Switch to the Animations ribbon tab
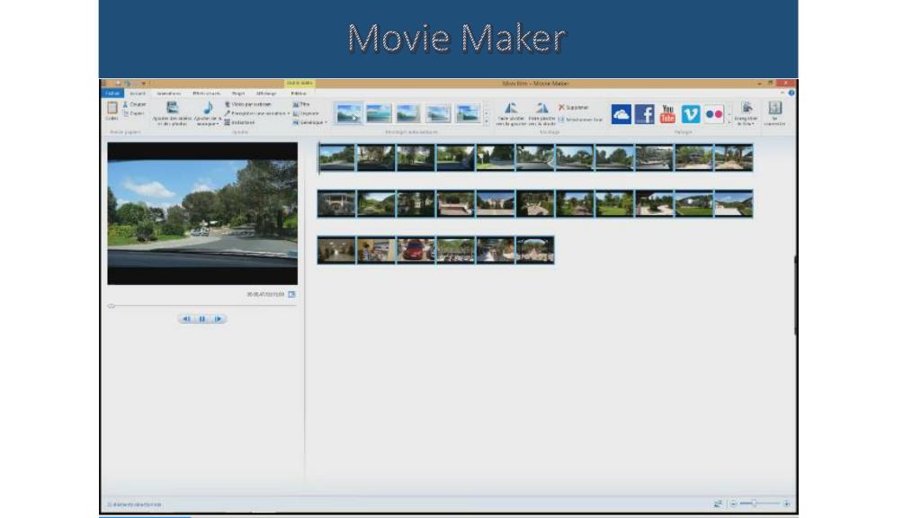This screenshot has height=518, width=921. point(168,94)
